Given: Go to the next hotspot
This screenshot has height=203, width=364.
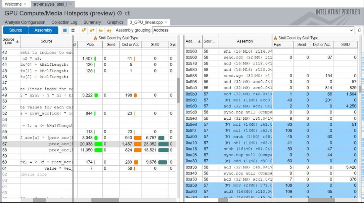Looking at the screenshot, I should click(x=101, y=30).
